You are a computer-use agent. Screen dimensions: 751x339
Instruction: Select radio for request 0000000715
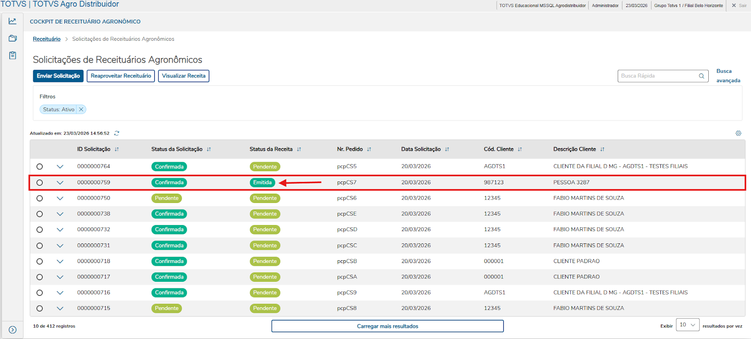point(39,309)
